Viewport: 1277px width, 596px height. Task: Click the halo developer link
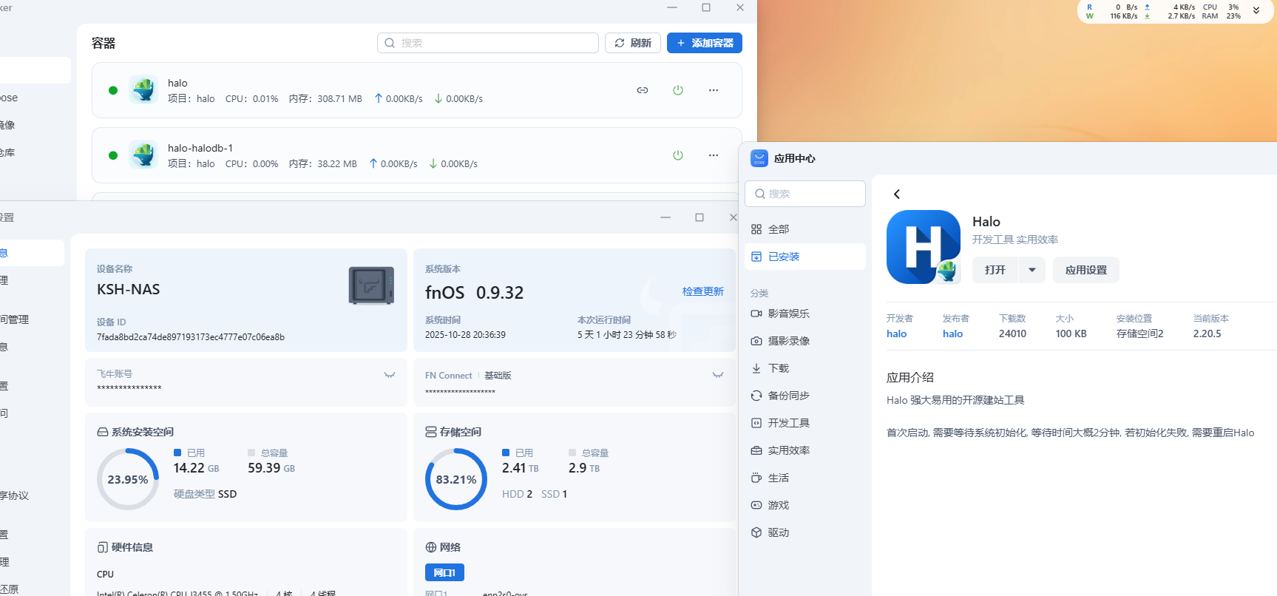[897, 333]
